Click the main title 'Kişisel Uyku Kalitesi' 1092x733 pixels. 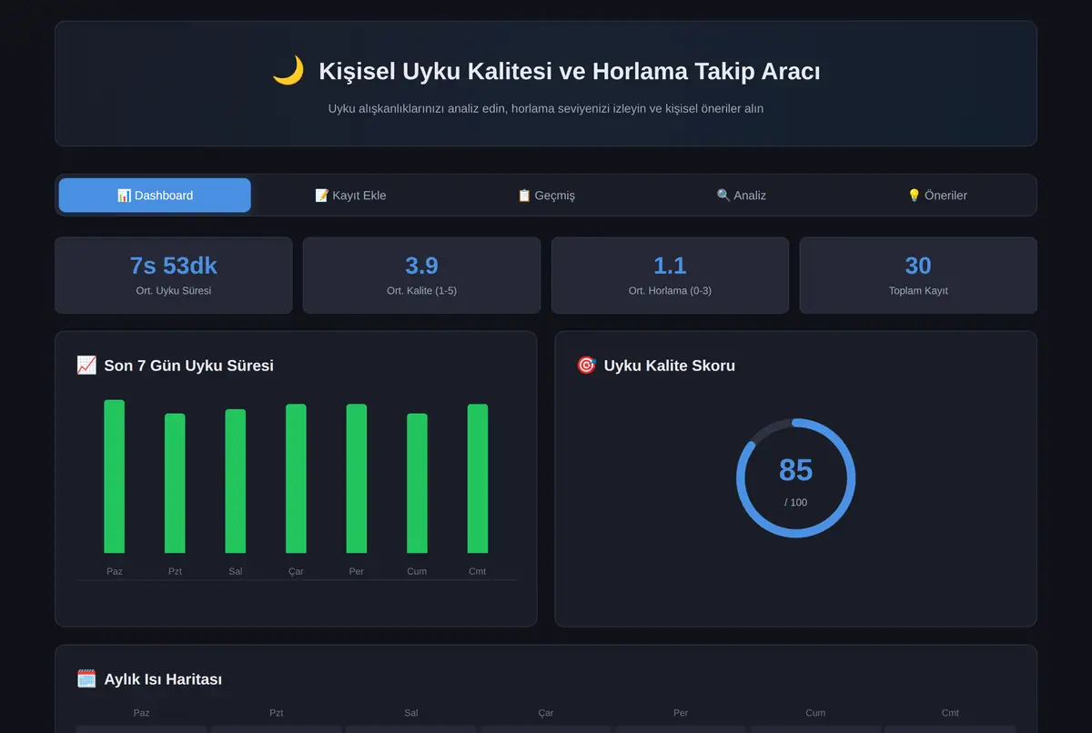point(570,71)
